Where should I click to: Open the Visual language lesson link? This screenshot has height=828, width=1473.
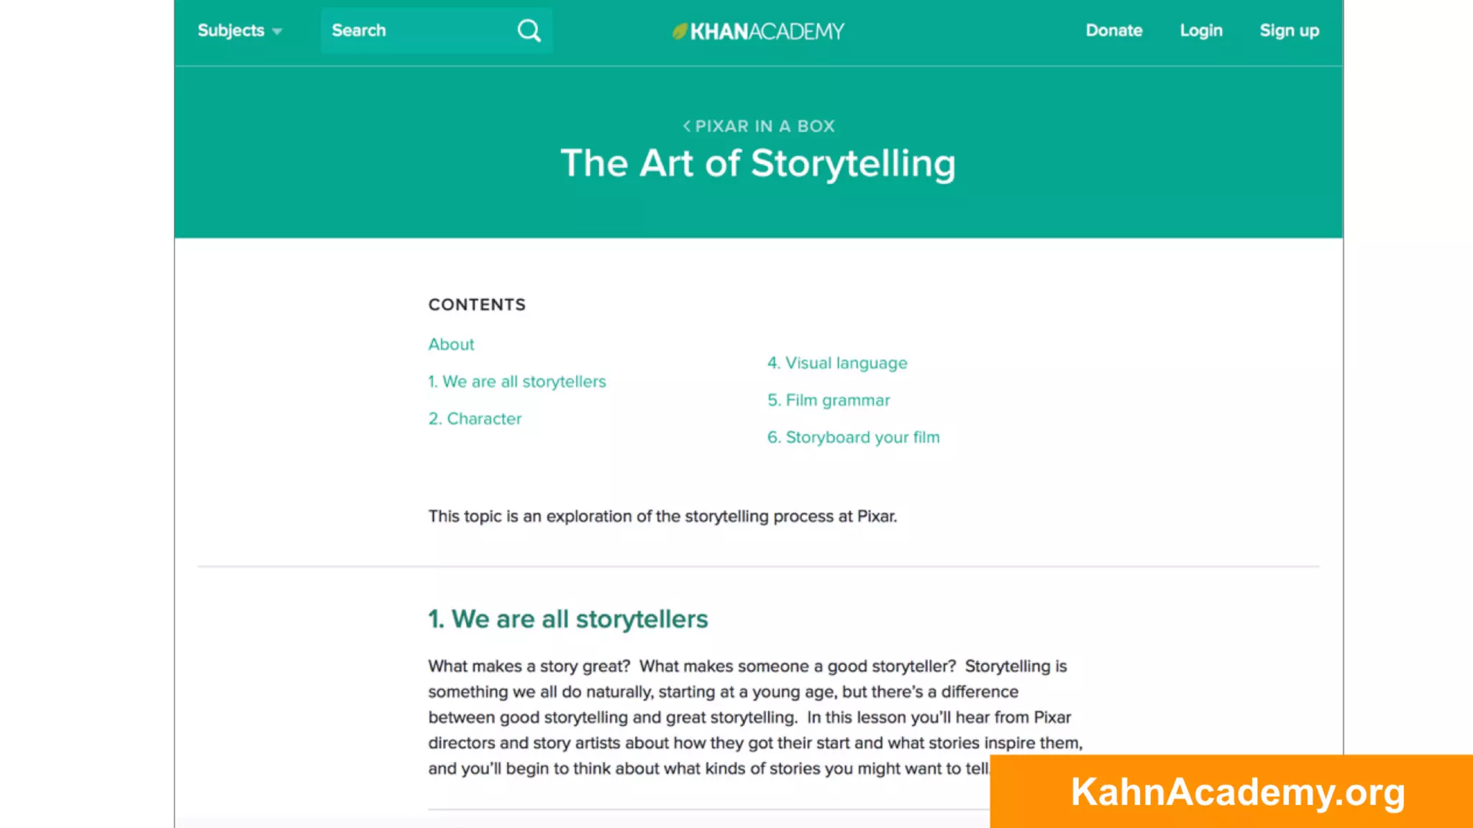(837, 363)
